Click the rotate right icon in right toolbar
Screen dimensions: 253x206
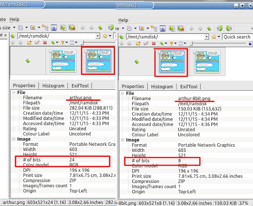[x=229, y=28]
